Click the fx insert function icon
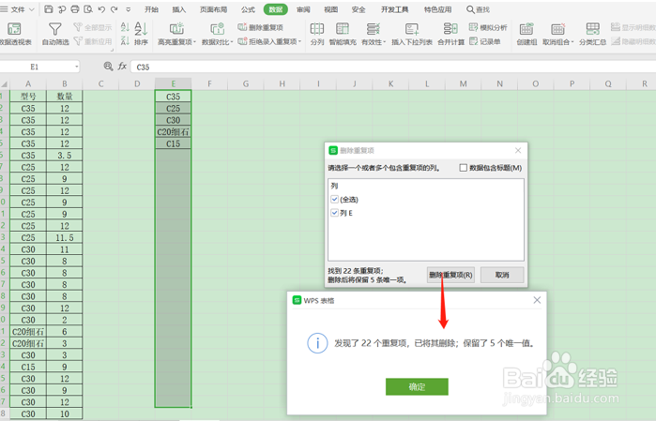The image size is (656, 421). click(122, 66)
